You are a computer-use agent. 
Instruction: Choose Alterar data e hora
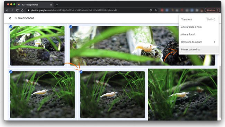click(199, 27)
